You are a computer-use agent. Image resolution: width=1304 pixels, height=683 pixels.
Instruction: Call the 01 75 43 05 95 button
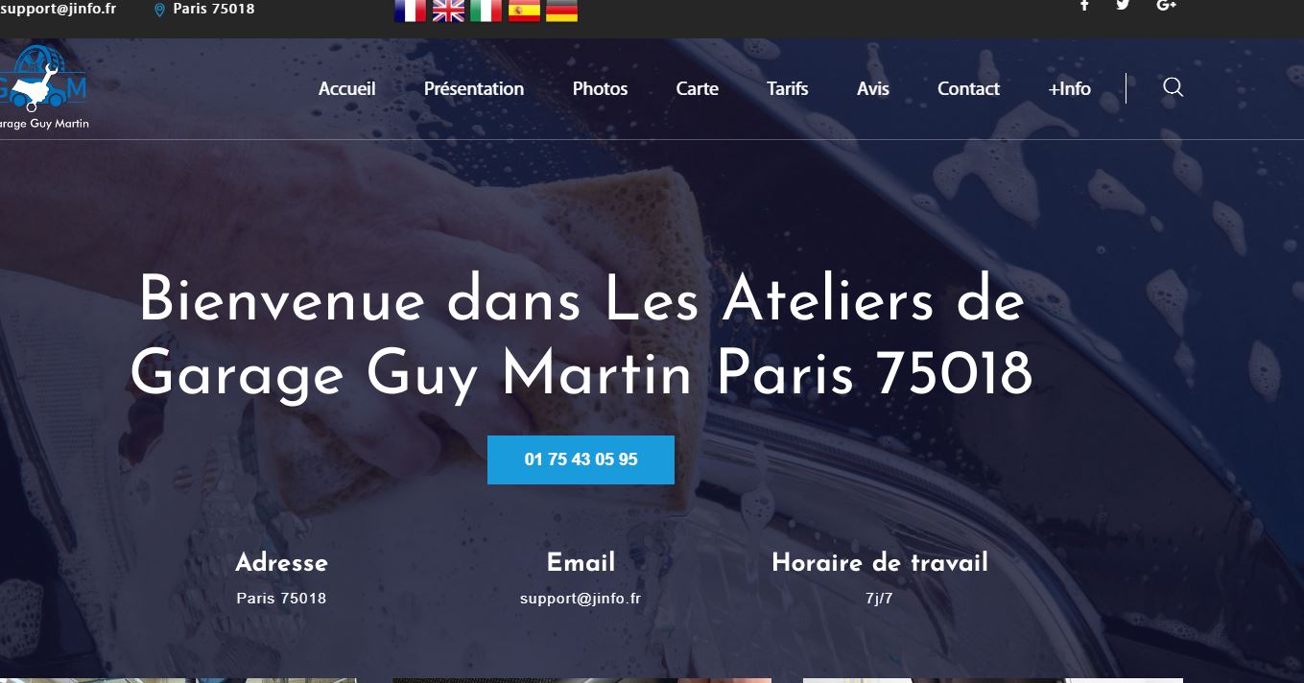(x=581, y=459)
